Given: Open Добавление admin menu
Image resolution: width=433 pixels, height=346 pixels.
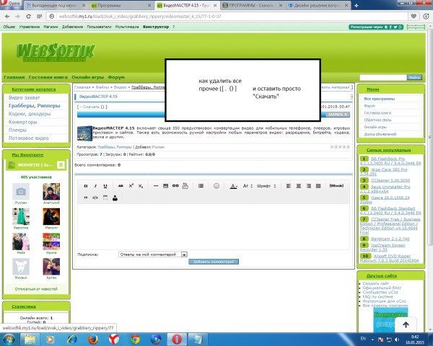Looking at the screenshot, I should pyautogui.click(x=72, y=27).
